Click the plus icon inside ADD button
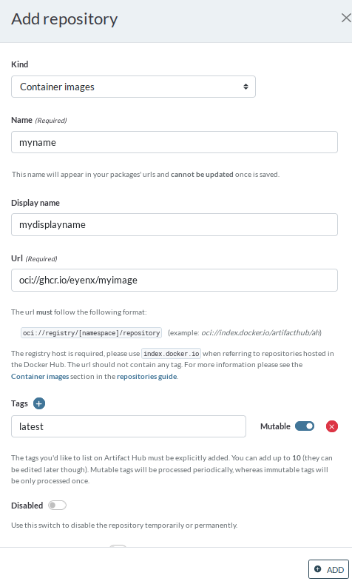Image resolution: width=352 pixels, height=584 pixels. pyautogui.click(x=317, y=568)
